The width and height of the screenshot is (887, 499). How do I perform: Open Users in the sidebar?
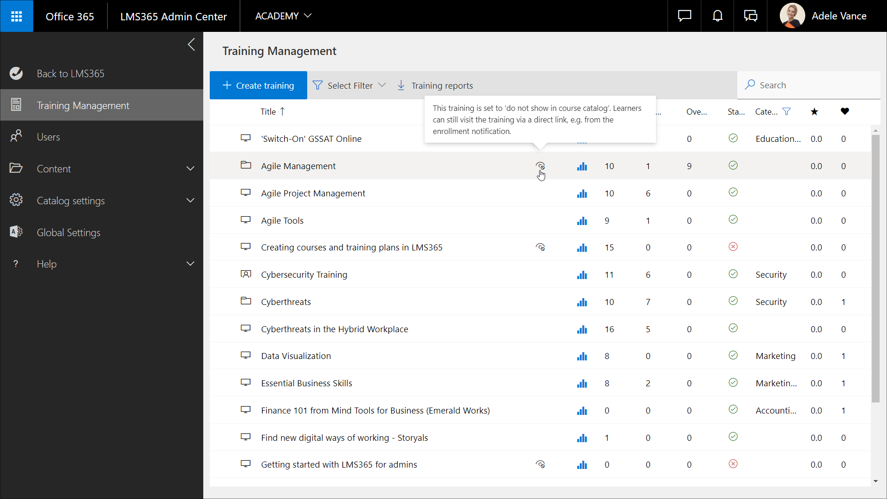coord(49,137)
